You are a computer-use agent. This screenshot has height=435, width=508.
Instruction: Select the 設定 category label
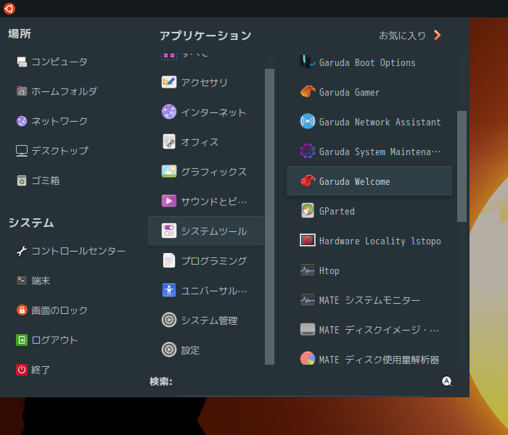click(x=190, y=350)
